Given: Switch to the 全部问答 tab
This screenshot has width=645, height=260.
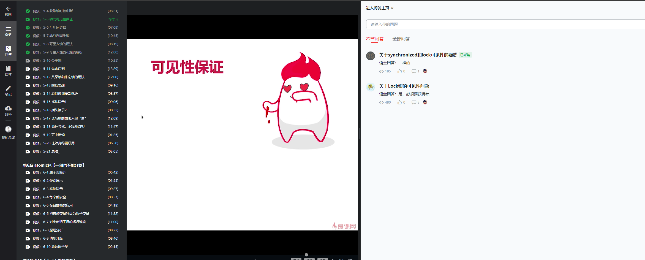Looking at the screenshot, I should (401, 39).
